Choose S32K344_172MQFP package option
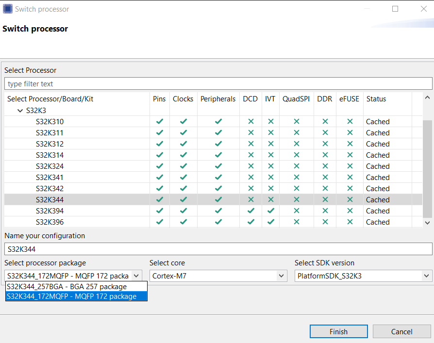This screenshot has height=343, width=434. click(72, 296)
